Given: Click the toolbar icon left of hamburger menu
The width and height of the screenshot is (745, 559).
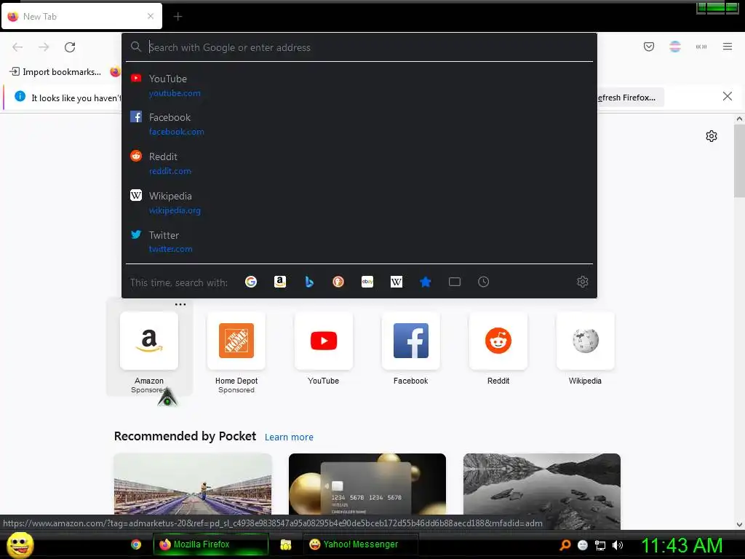Looking at the screenshot, I should coord(701,47).
